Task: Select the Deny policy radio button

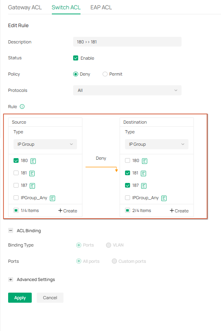Action: click(75, 74)
